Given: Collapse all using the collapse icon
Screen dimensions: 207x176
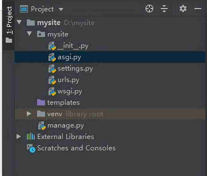Looking at the screenshot, I should point(164,9).
